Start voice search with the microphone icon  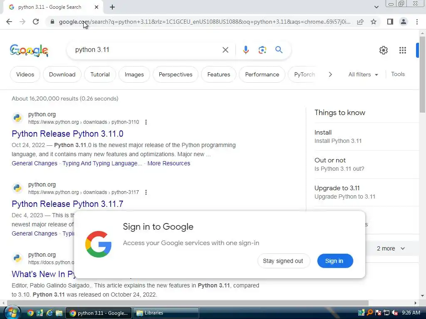tap(245, 50)
